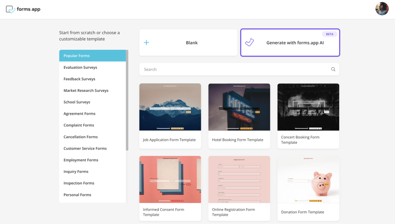The image size is (395, 224).
Task: Create a Blank form
Action: click(x=191, y=43)
